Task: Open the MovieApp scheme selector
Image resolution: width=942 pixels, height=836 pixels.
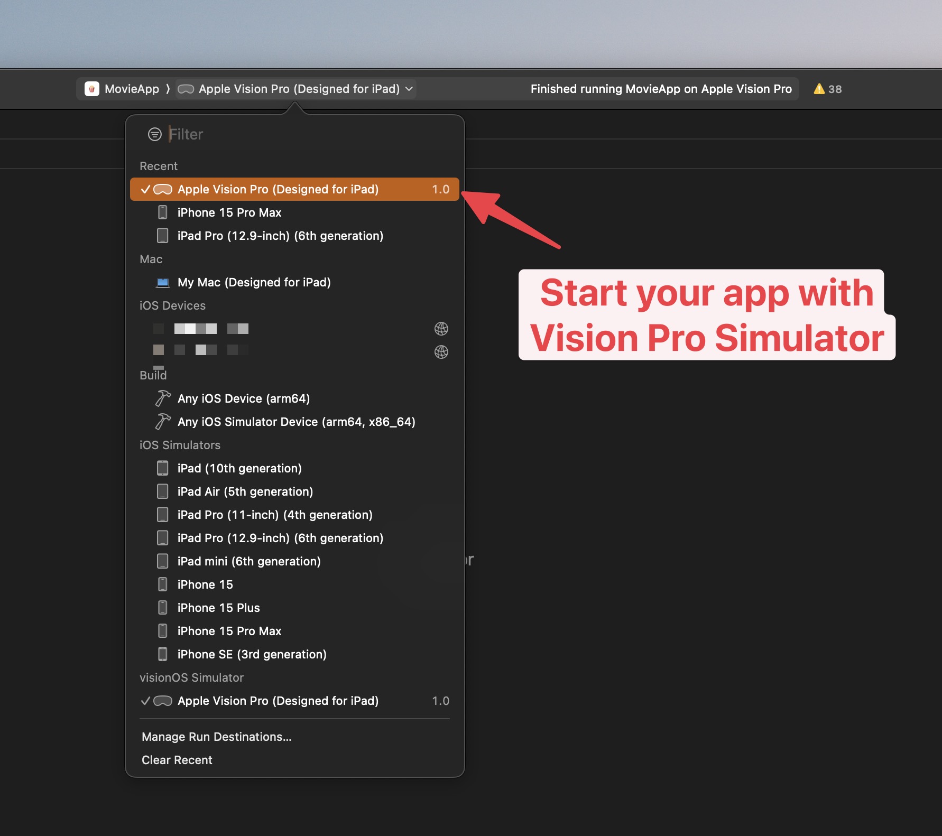Action: point(122,89)
